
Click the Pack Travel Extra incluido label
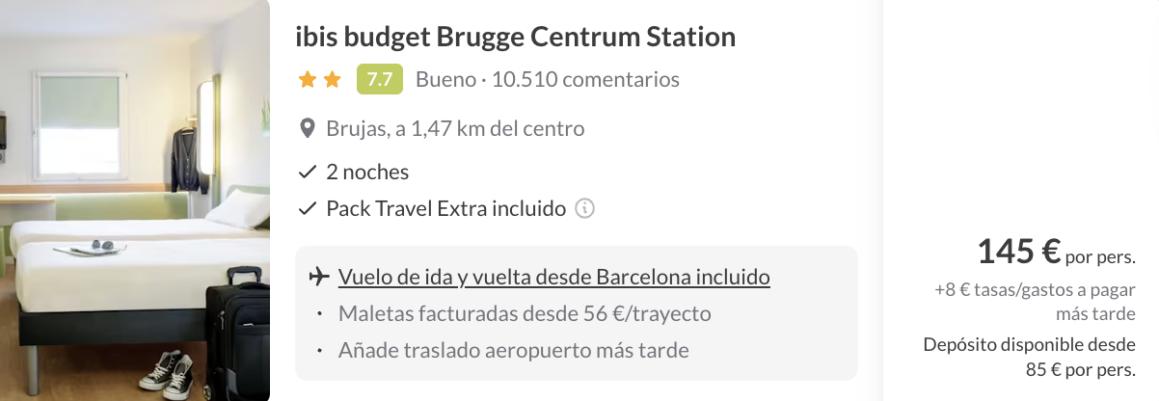(x=445, y=208)
